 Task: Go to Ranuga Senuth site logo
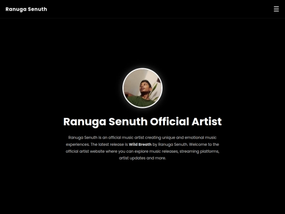[26, 10]
